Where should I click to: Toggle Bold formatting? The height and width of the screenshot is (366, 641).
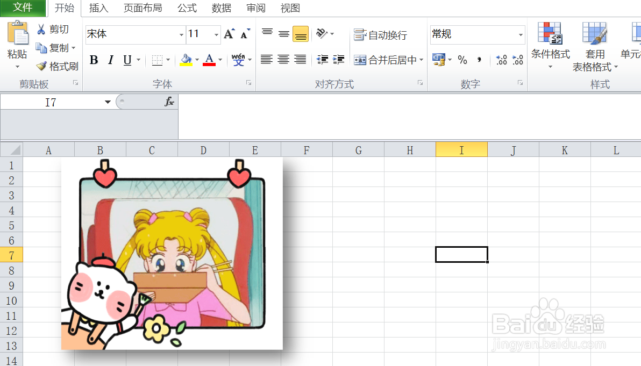[94, 60]
